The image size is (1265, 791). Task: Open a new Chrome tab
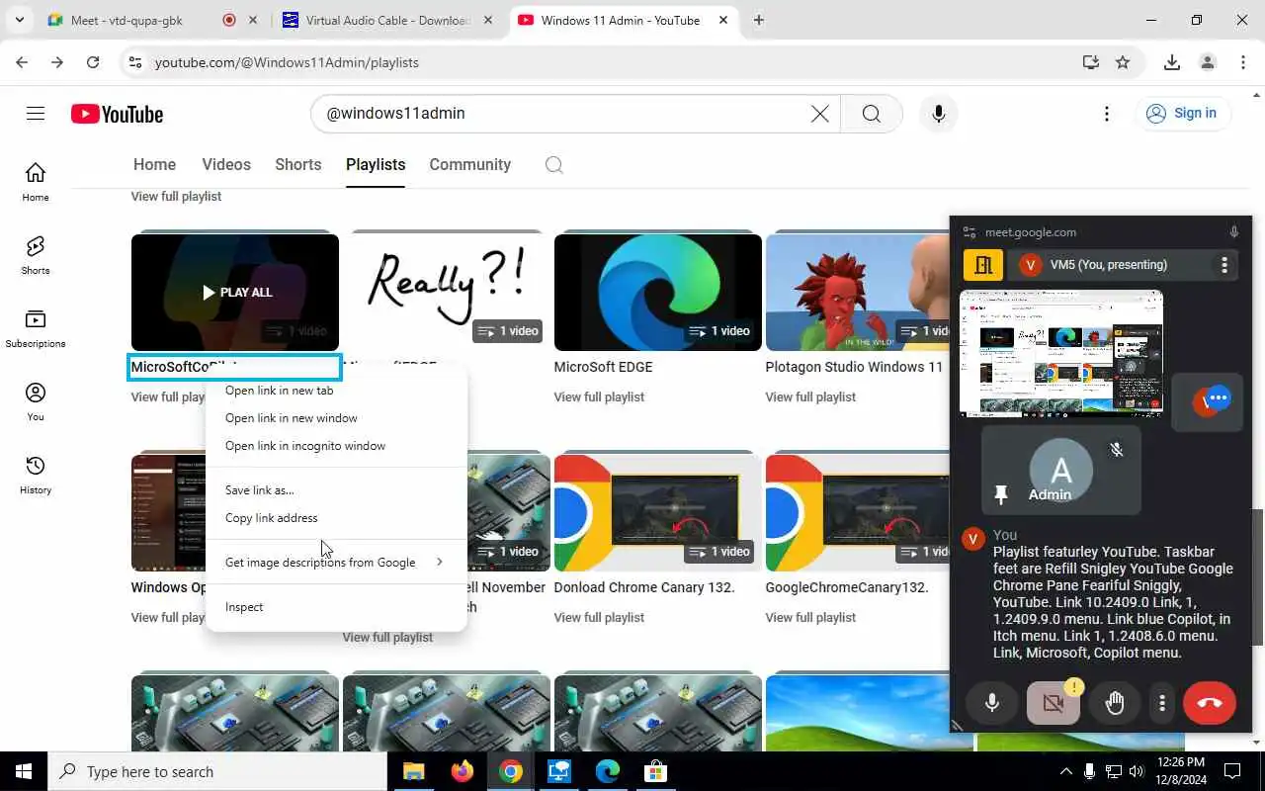[x=759, y=20]
